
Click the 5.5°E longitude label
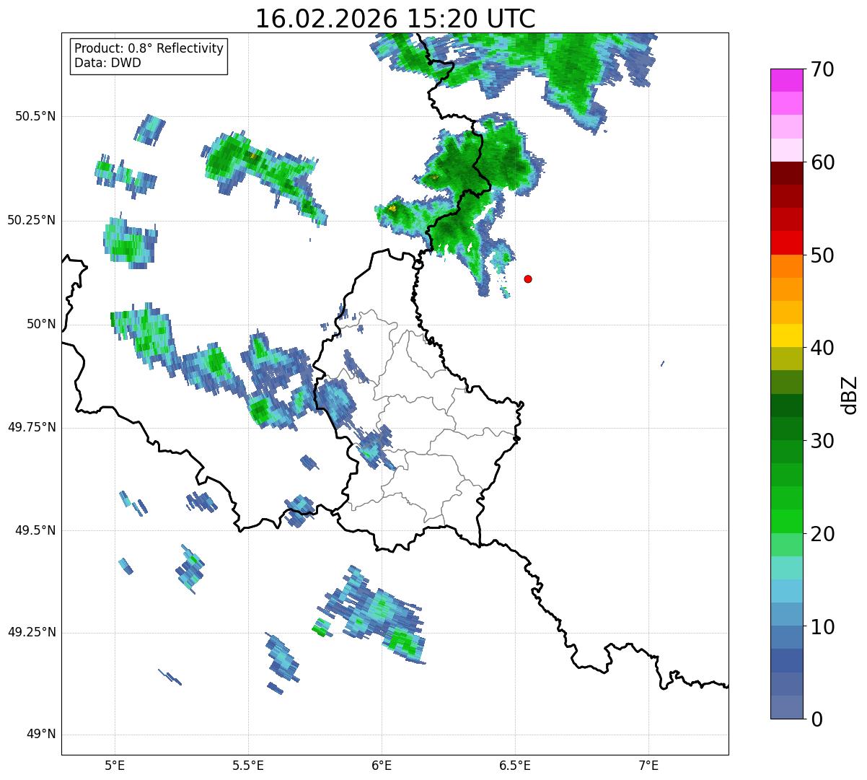click(248, 765)
